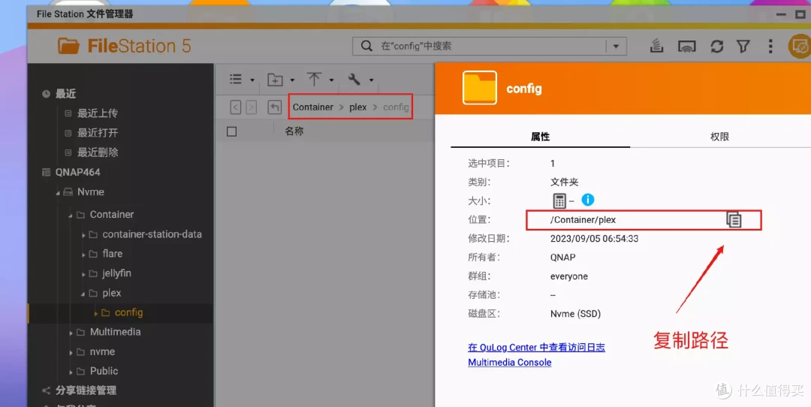
Task: Click the config folder icon in properties
Action: click(x=479, y=88)
